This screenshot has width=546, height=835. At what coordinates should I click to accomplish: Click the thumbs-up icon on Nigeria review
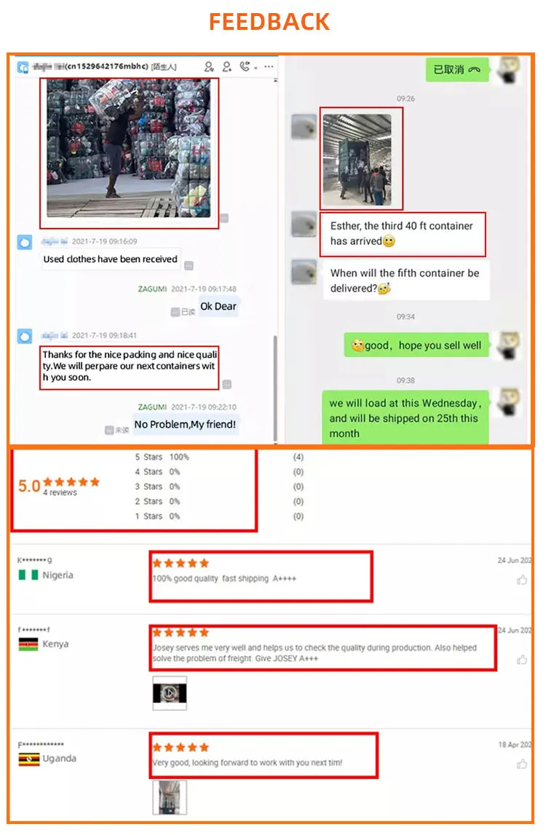(522, 580)
